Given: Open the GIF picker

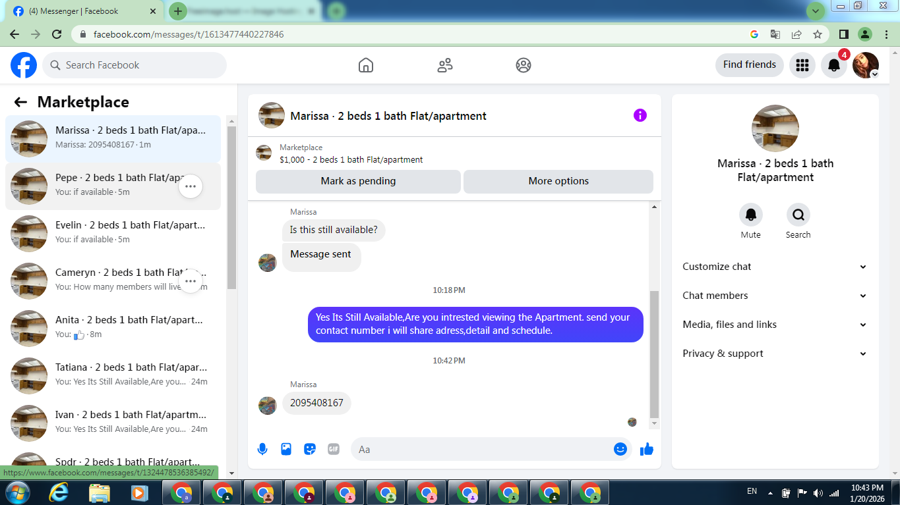Looking at the screenshot, I should 334,449.
